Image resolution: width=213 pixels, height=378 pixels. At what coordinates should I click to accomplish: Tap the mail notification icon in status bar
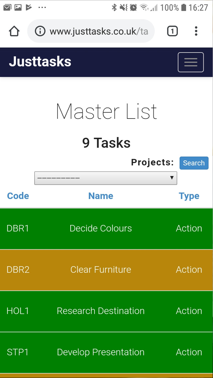coord(7,7)
